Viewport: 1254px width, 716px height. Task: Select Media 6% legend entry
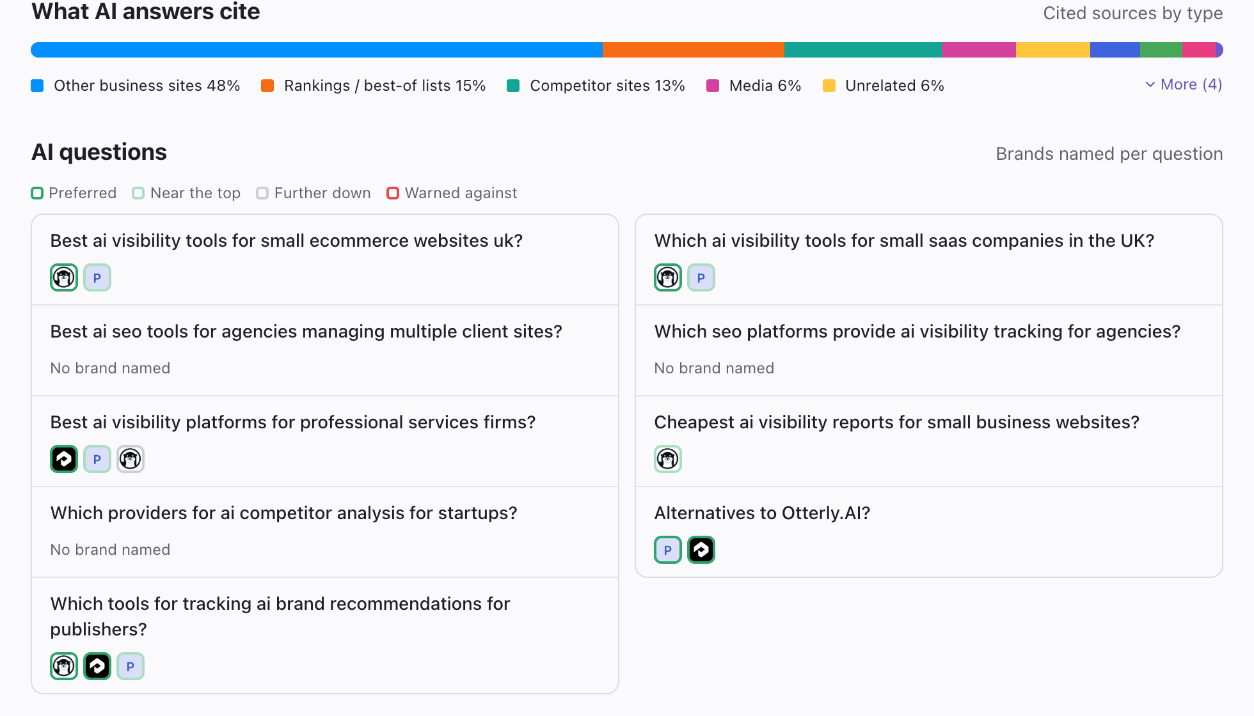click(x=754, y=86)
